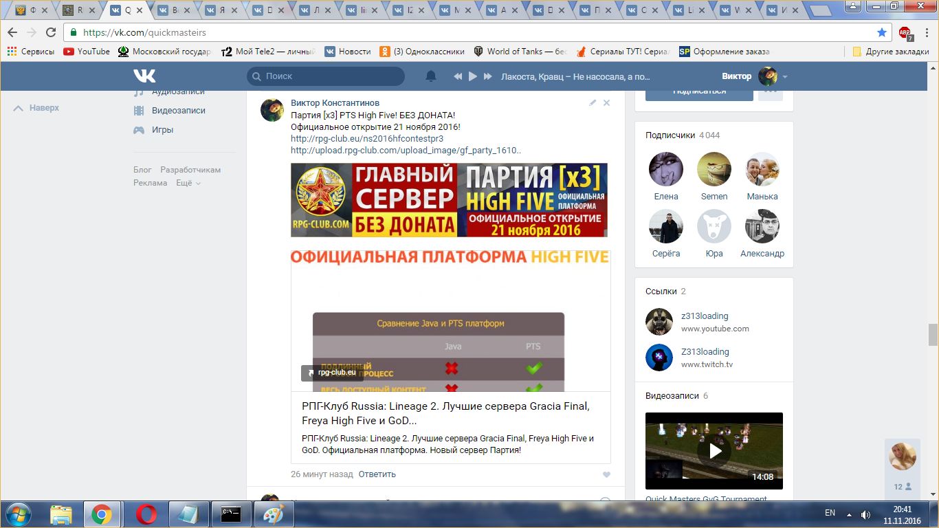Open subscriber Елена's avatar
The width and height of the screenshot is (939, 528).
coord(666,169)
